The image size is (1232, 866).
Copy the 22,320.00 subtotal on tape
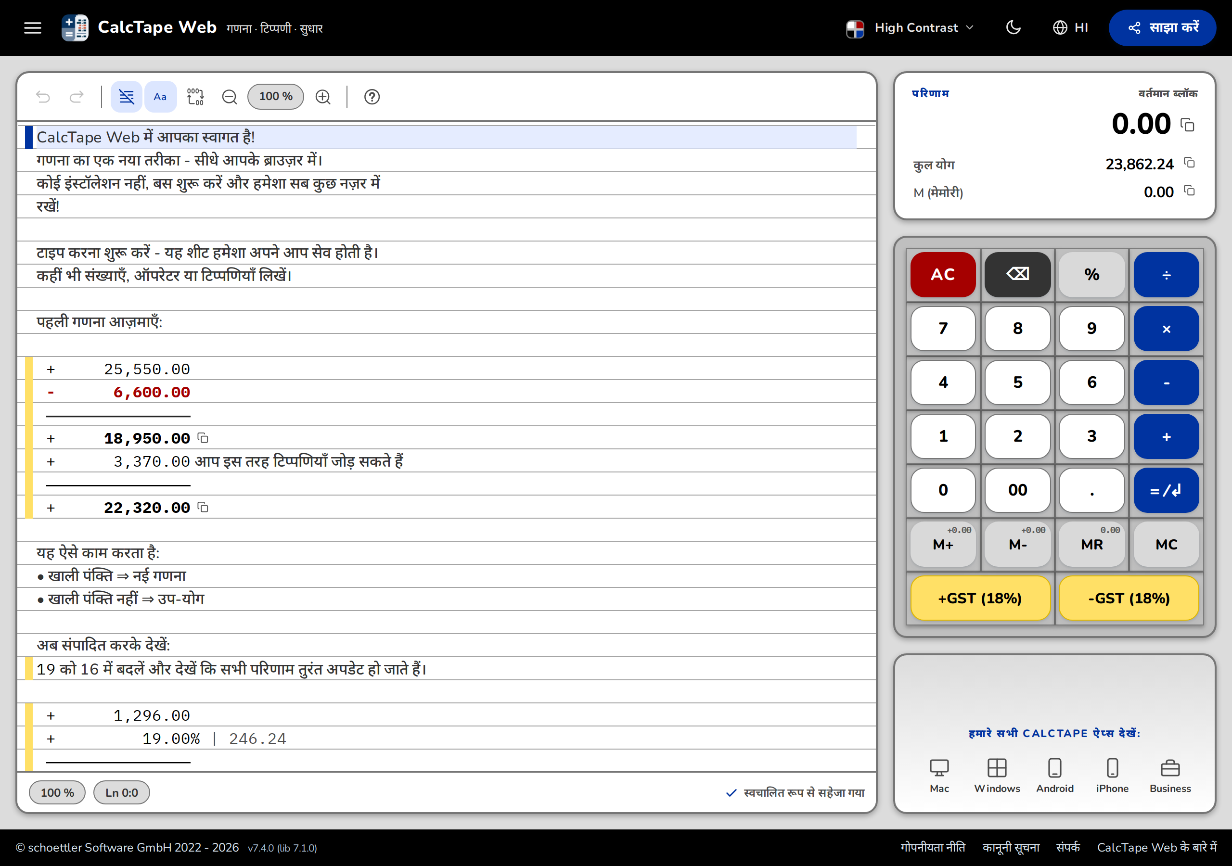[203, 507]
